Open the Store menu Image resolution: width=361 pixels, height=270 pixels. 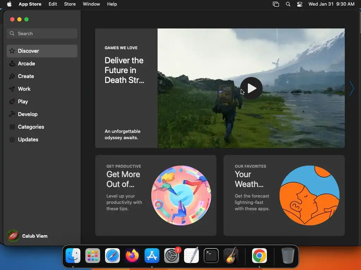pos(70,4)
